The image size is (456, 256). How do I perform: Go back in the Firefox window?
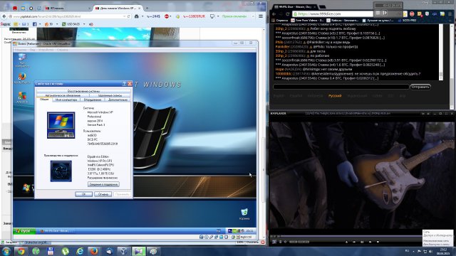pos(4,16)
